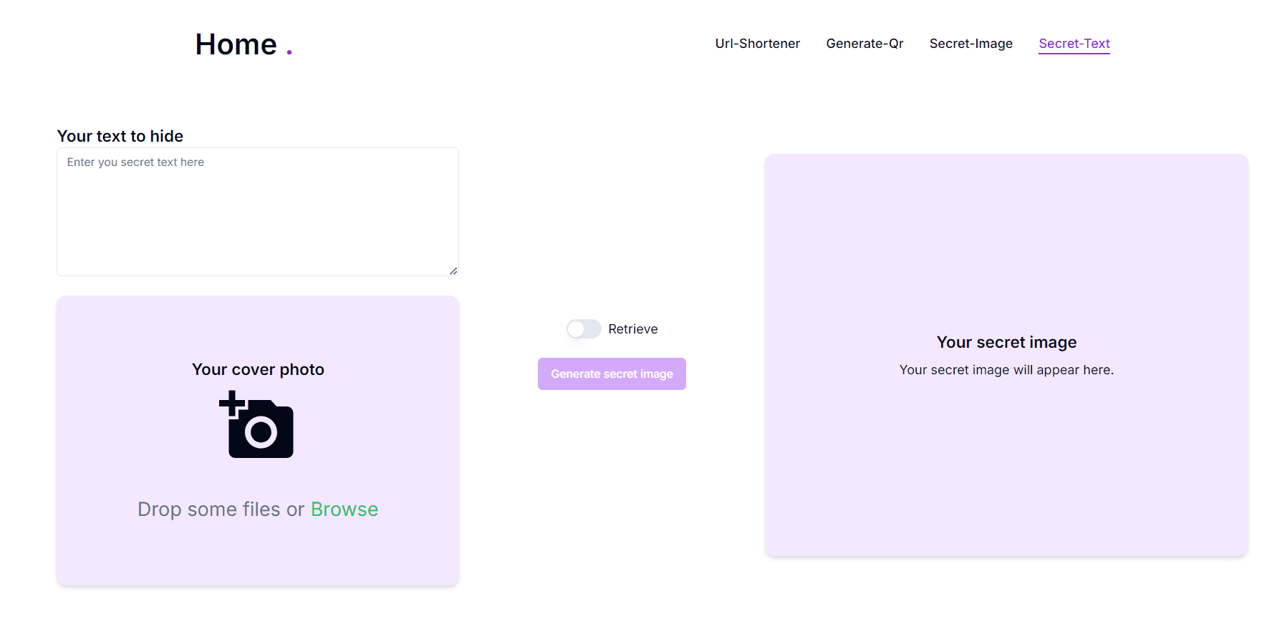
Task: Click the 'Your cover photo' heading
Action: pyautogui.click(x=258, y=369)
